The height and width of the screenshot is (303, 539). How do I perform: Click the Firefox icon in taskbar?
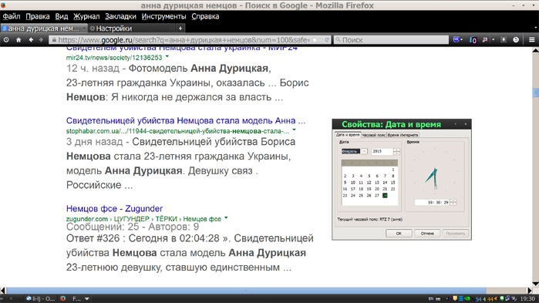63,298
